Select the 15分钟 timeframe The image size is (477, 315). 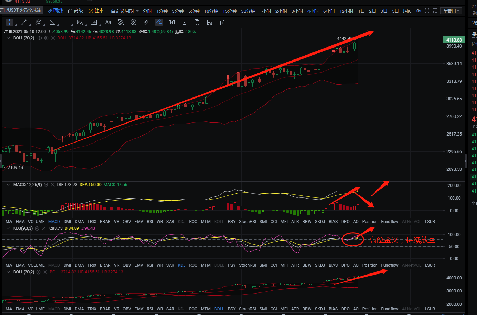(229, 11)
